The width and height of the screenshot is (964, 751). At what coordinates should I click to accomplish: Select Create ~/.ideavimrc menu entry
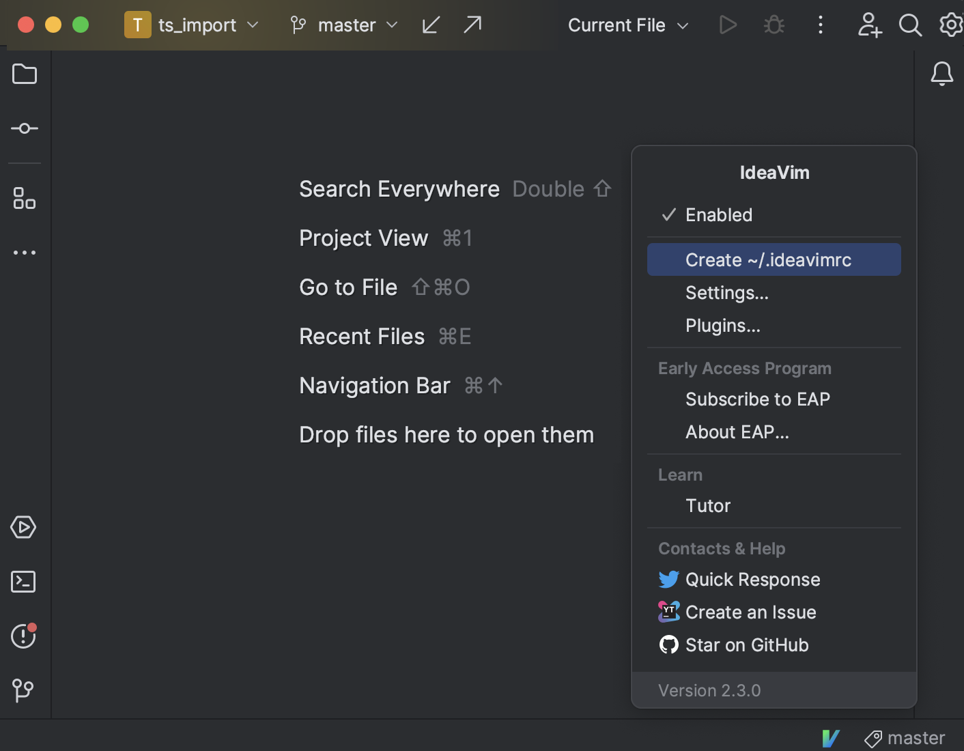tap(767, 259)
